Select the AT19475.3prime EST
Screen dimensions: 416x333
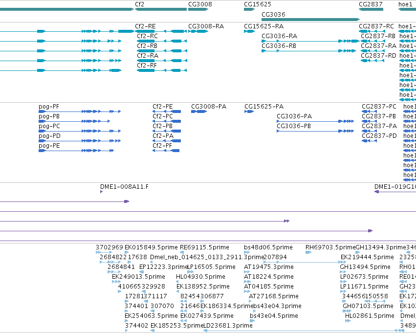tap(247, 272)
